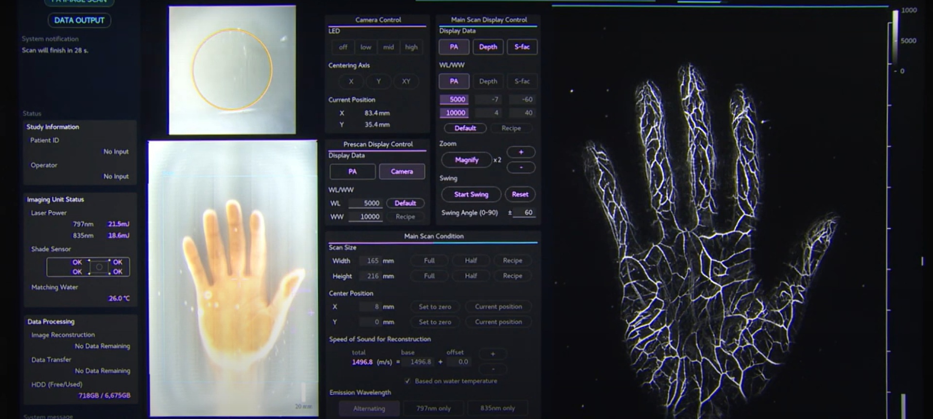This screenshot has width=933, height=419.
Task: Switch Main Scan Display Data to S-fac
Action: coord(522,47)
